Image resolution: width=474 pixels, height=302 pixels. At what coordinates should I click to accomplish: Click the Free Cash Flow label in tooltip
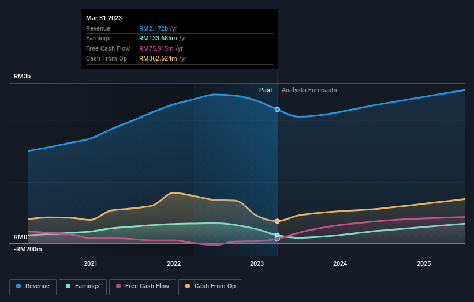(108, 48)
